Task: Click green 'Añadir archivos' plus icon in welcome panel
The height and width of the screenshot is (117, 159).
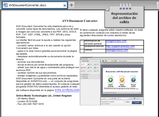Action: [110, 80]
